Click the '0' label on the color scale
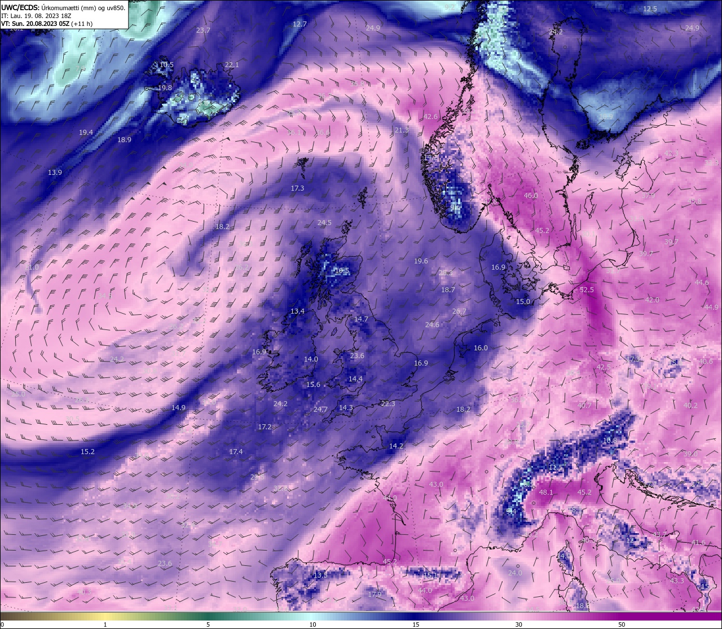722x629 pixels. pos(2,624)
